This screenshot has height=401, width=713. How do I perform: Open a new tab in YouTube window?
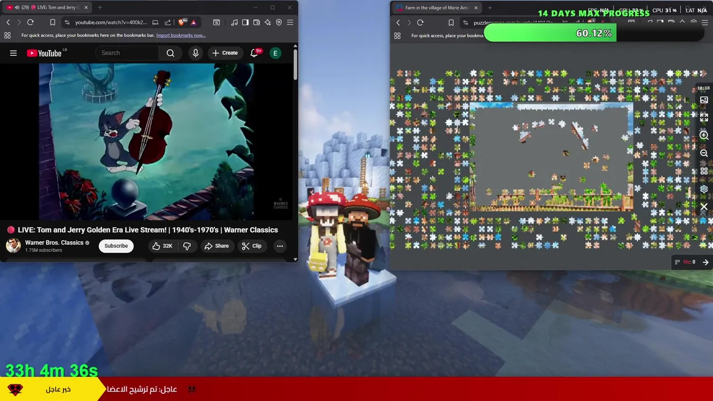click(x=100, y=7)
